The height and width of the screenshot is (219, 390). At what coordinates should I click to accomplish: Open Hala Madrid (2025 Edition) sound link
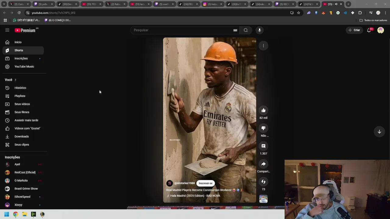click(195, 196)
